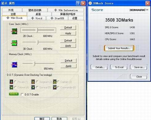151x120 pixels.
Task: Click the To Excel button
Action: coord(119,67)
